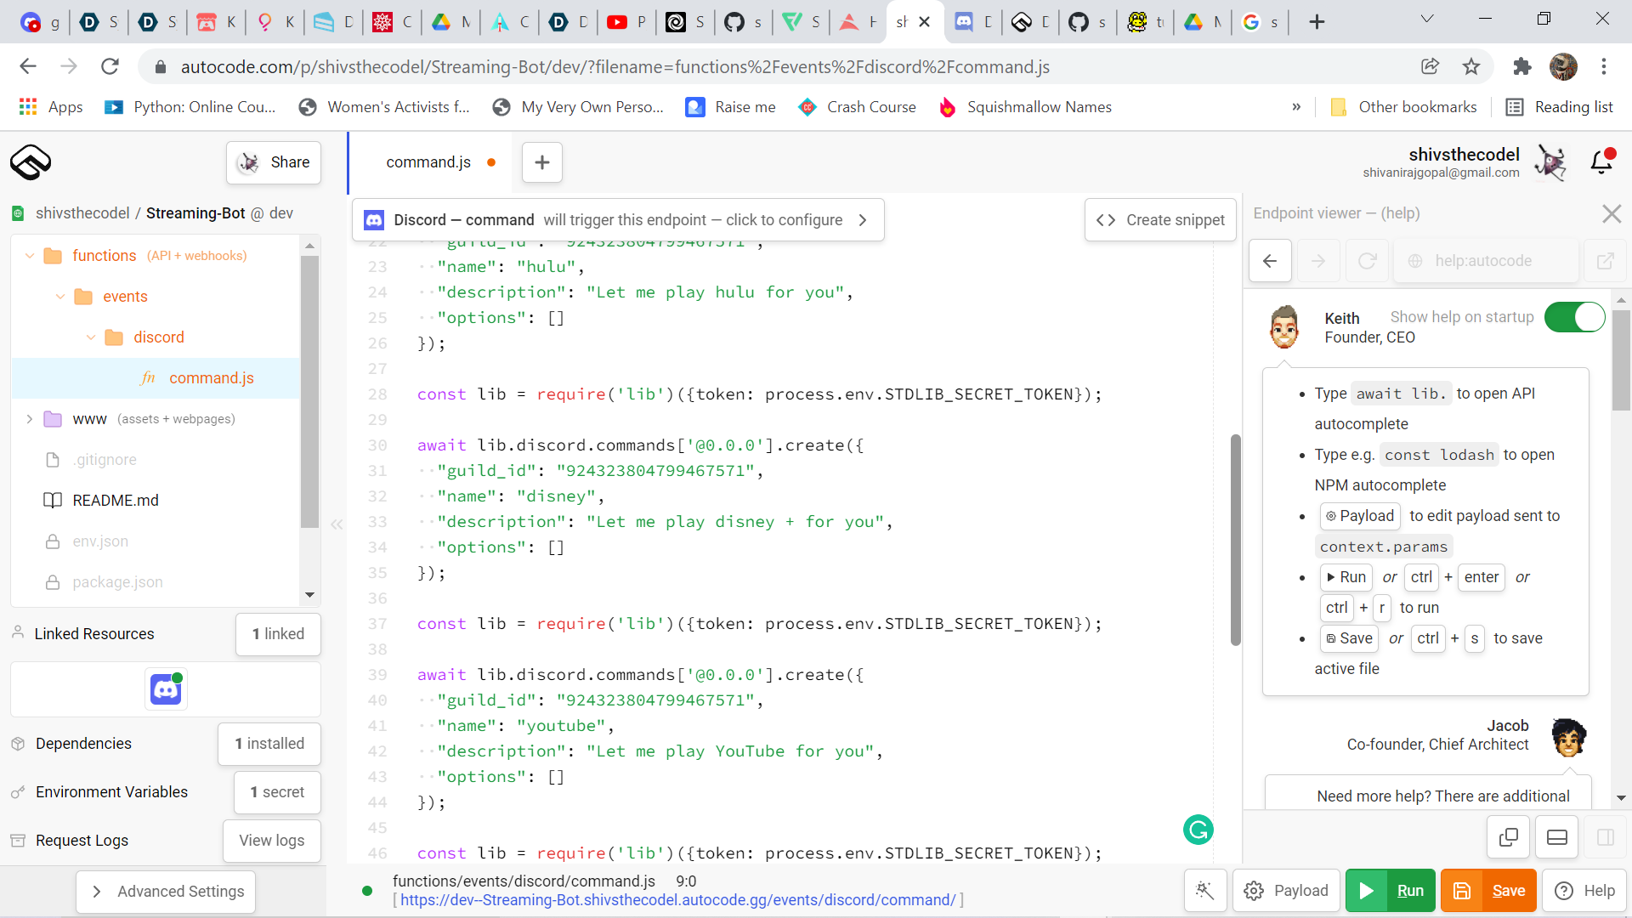The width and height of the screenshot is (1632, 918).
Task: Open the dev endpoint URL link
Action: (677, 899)
